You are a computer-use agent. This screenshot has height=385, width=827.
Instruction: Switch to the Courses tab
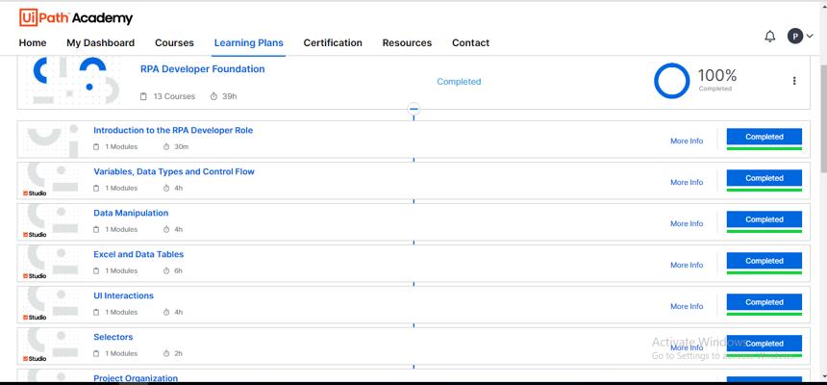[x=174, y=43]
